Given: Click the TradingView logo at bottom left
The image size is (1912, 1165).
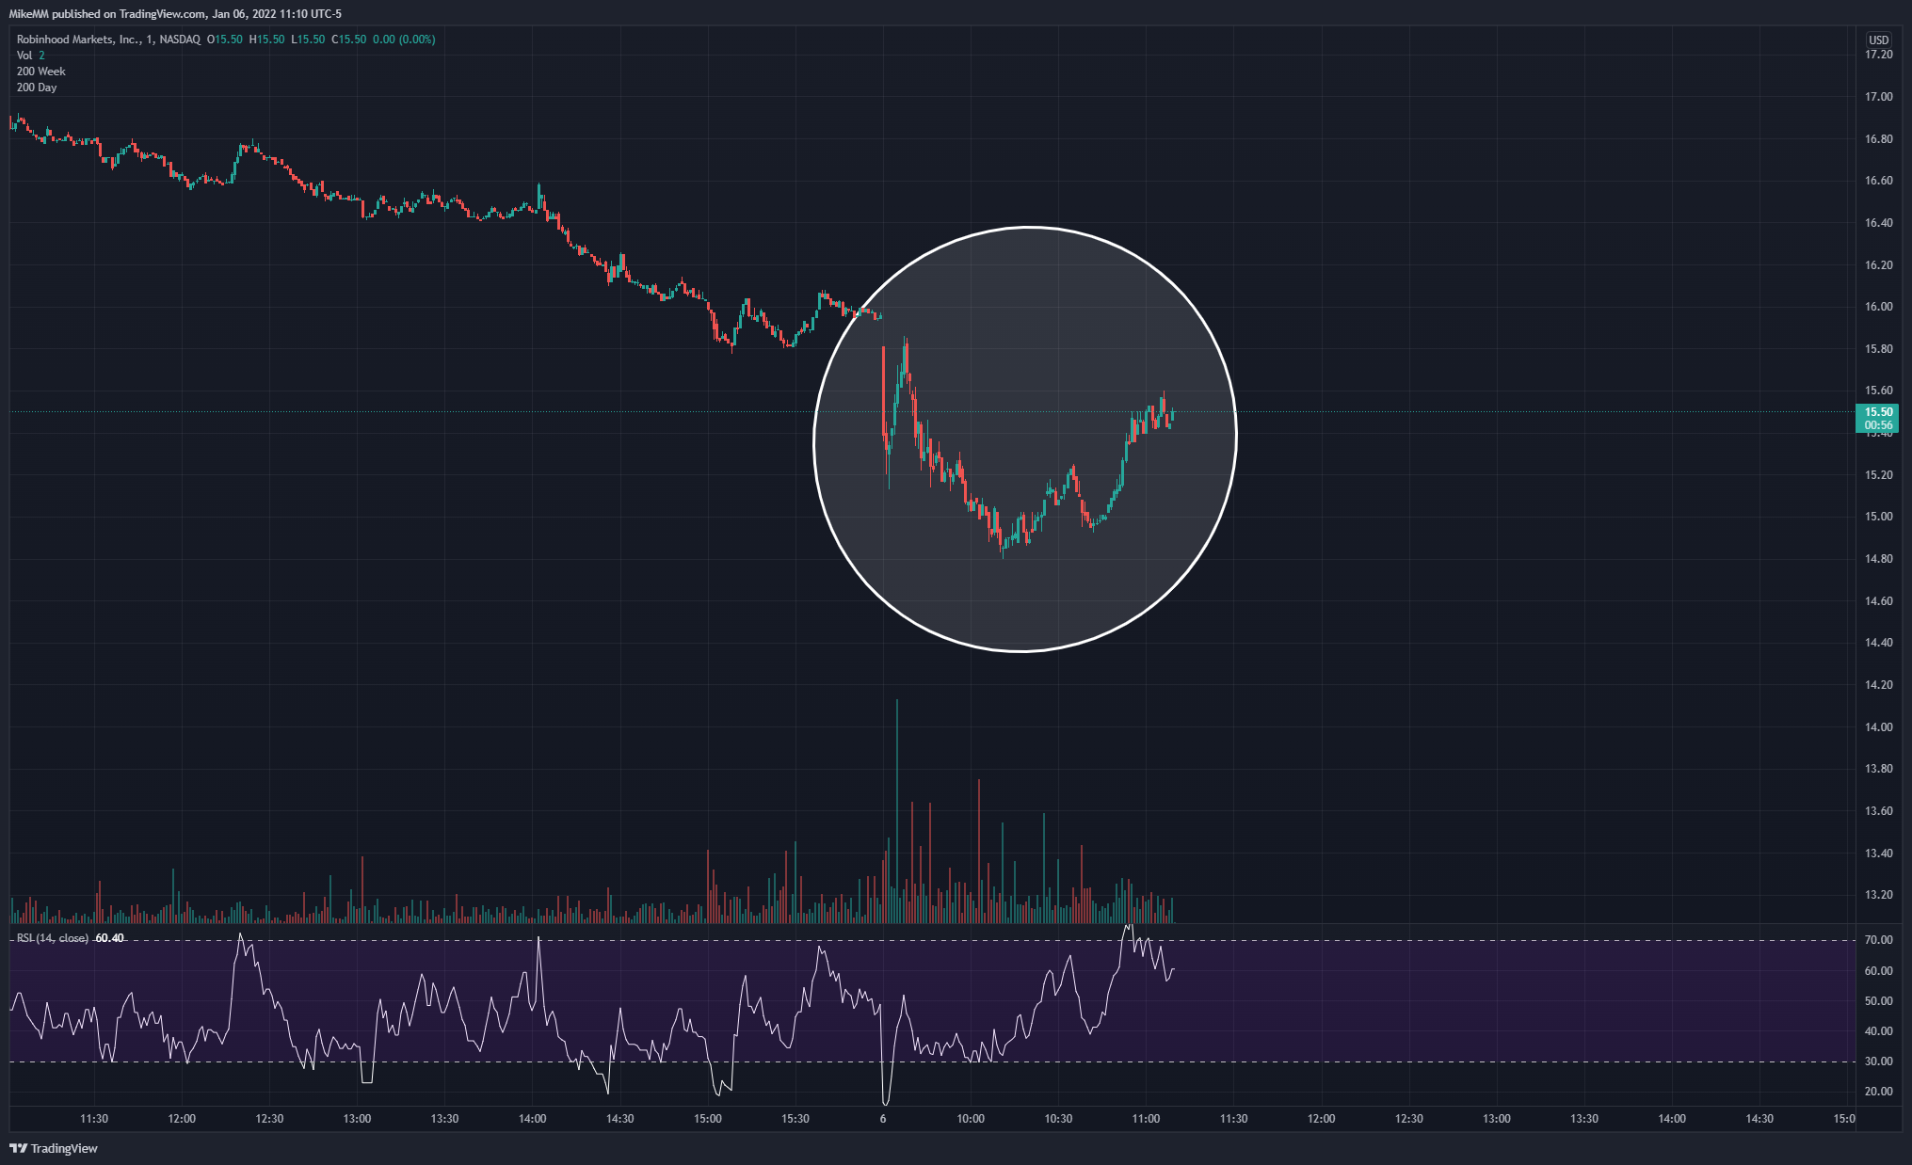Looking at the screenshot, I should [54, 1148].
